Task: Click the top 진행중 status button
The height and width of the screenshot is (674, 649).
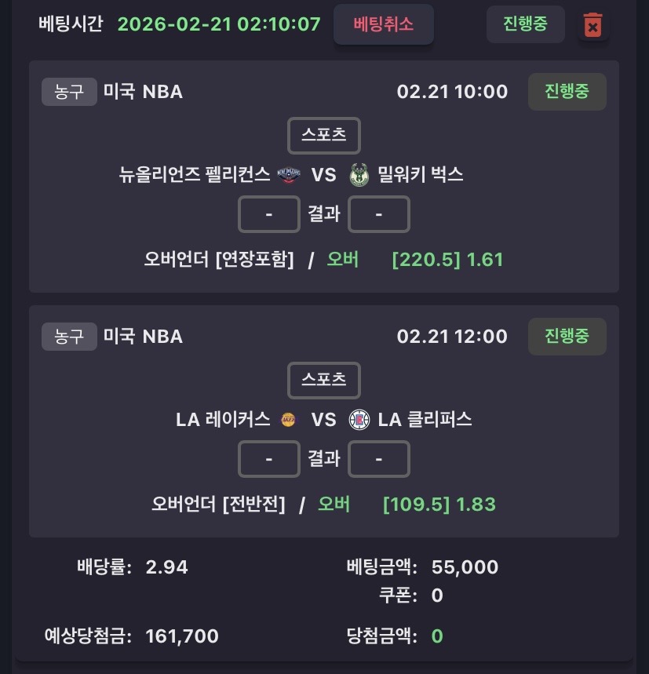Action: (525, 24)
